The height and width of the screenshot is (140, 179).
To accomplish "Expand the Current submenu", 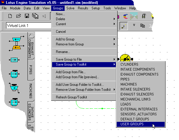I will pyautogui.click(x=84, y=24).
